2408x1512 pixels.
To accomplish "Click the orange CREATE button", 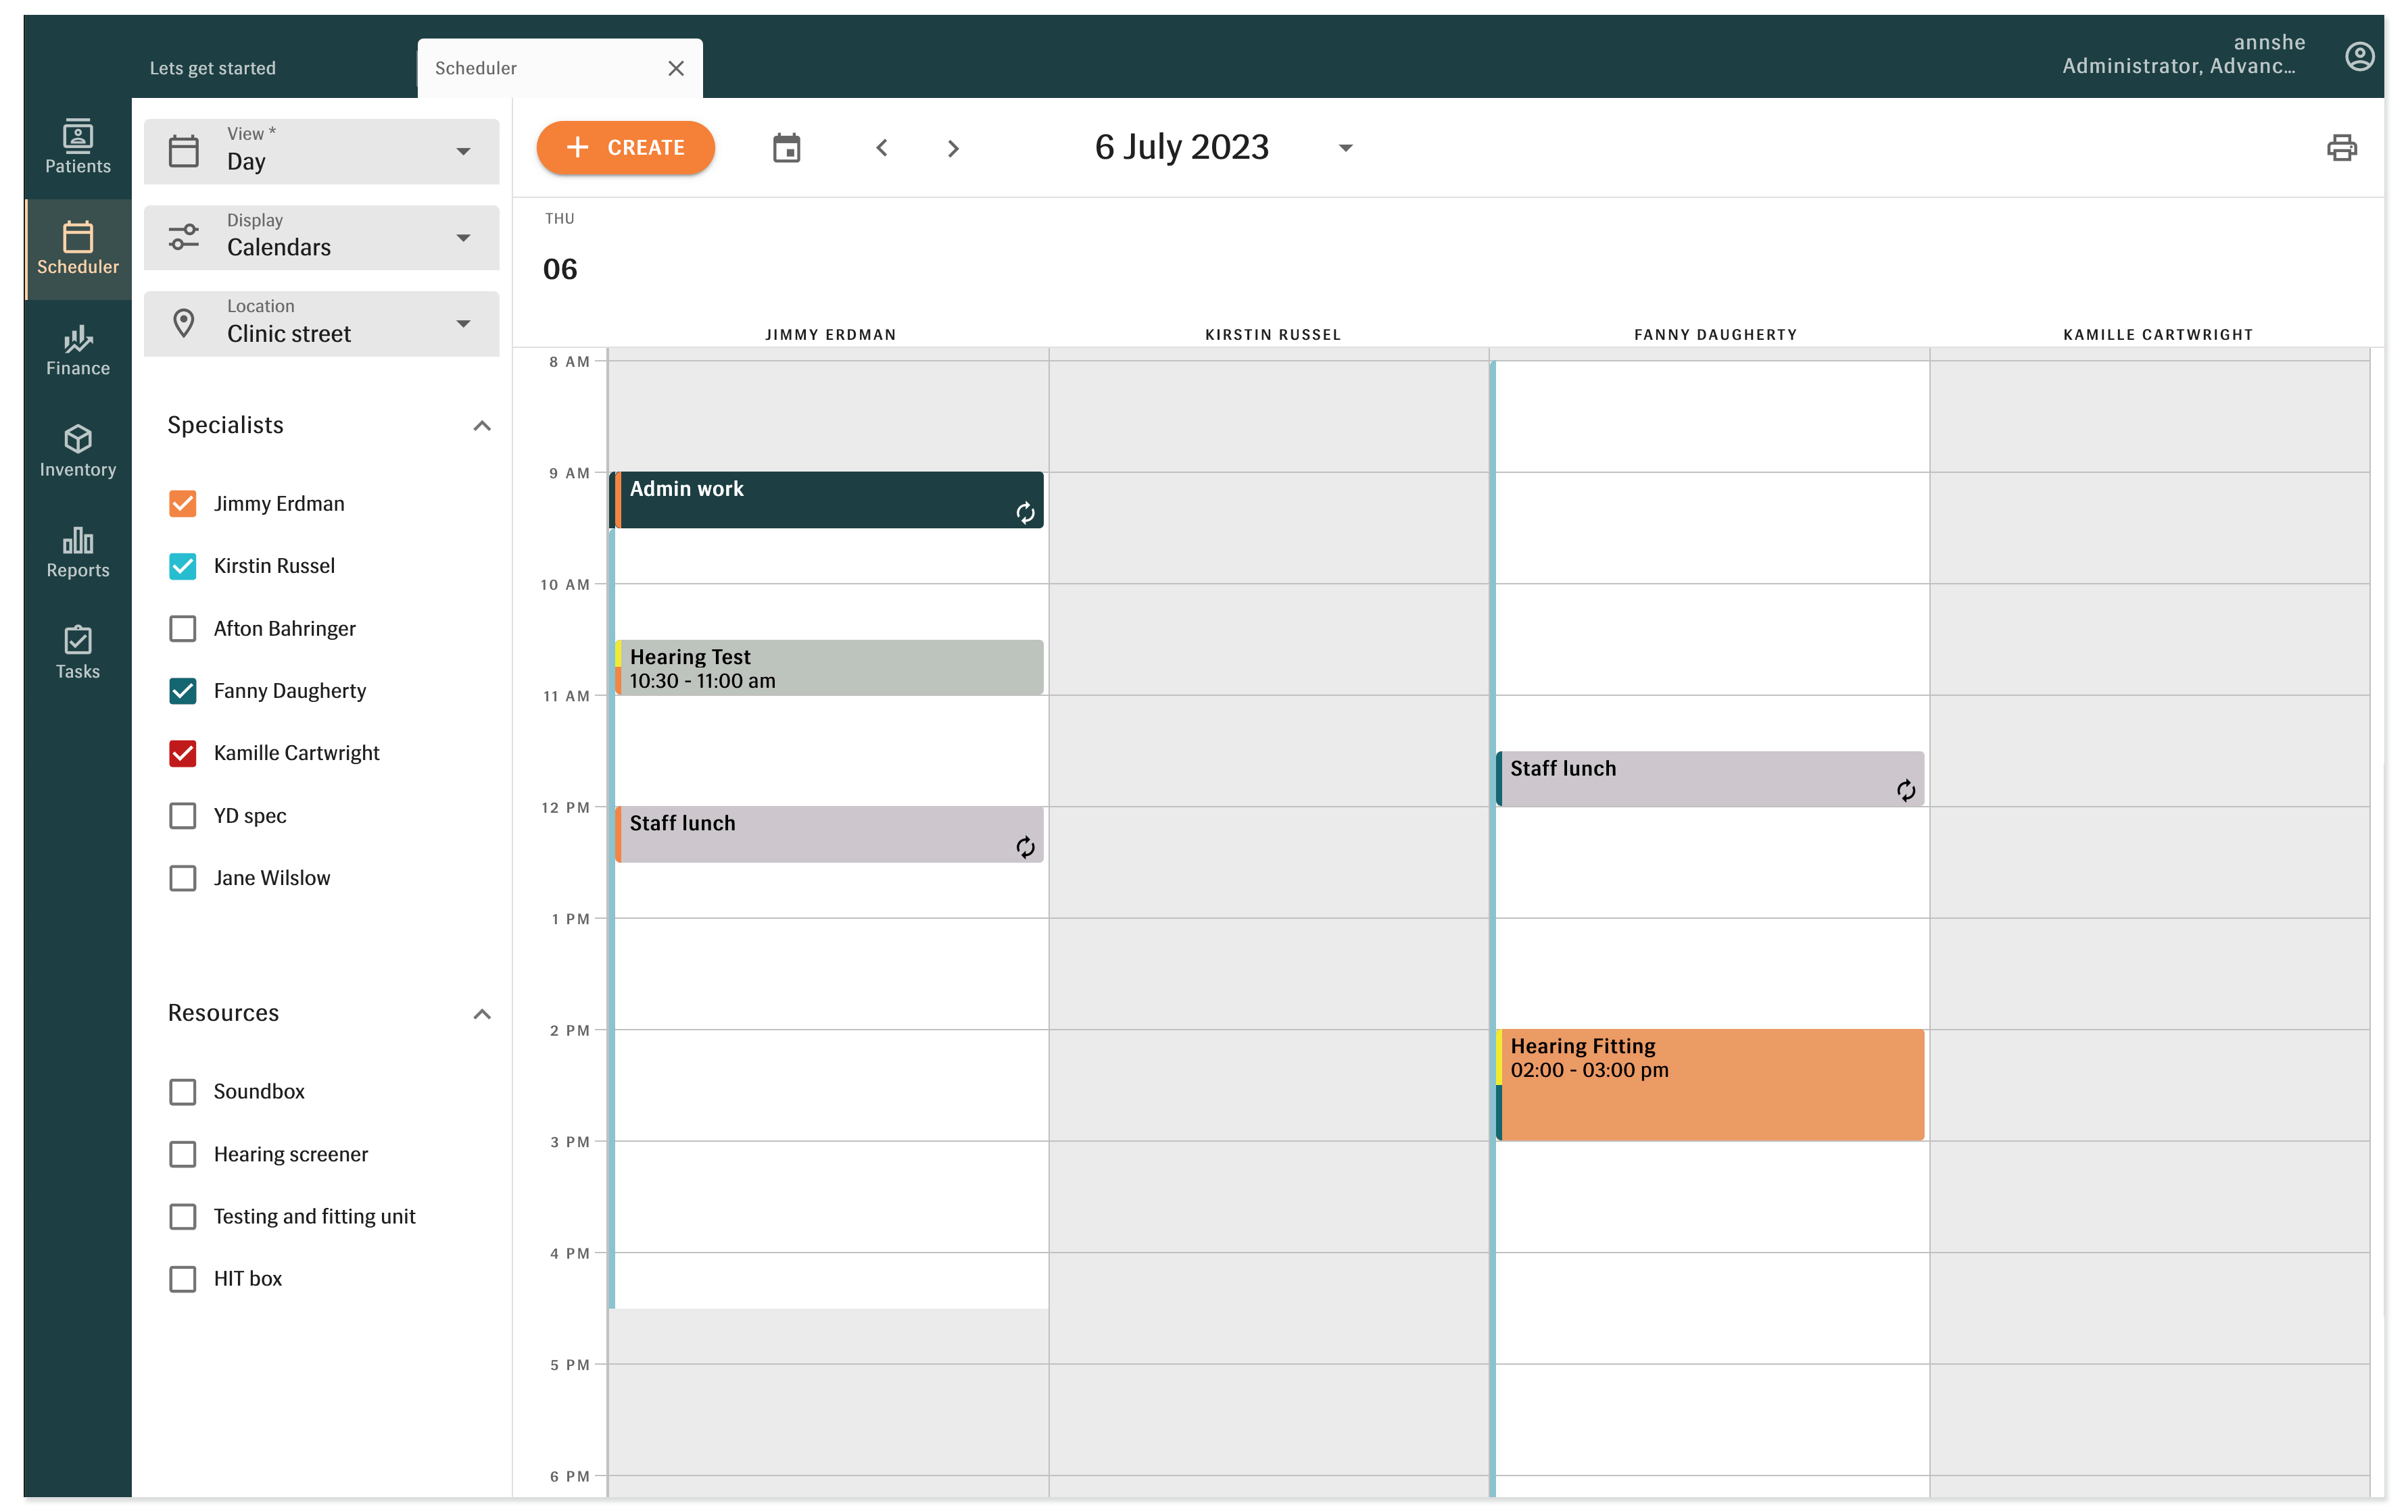I will coord(625,148).
